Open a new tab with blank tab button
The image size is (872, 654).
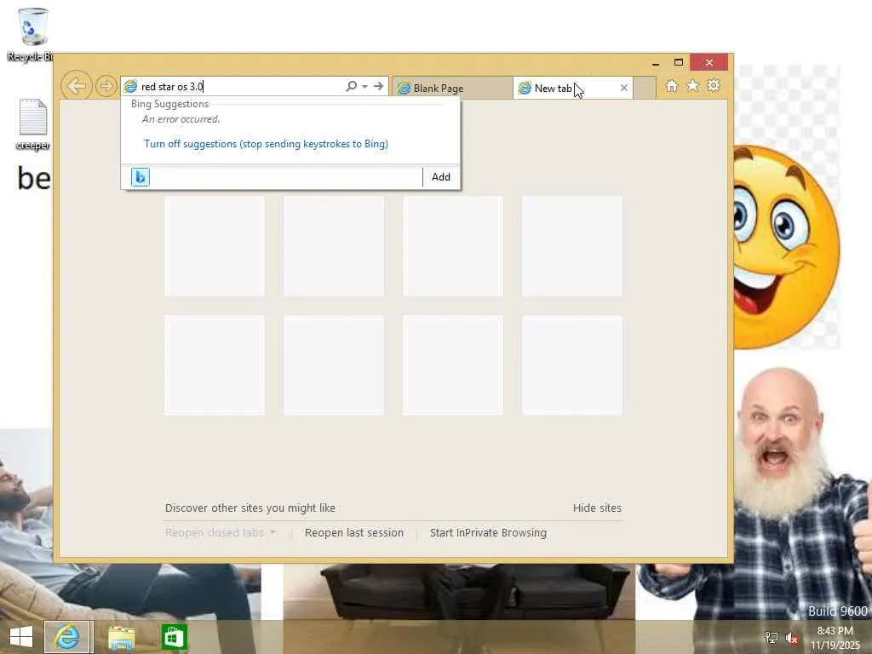click(645, 89)
